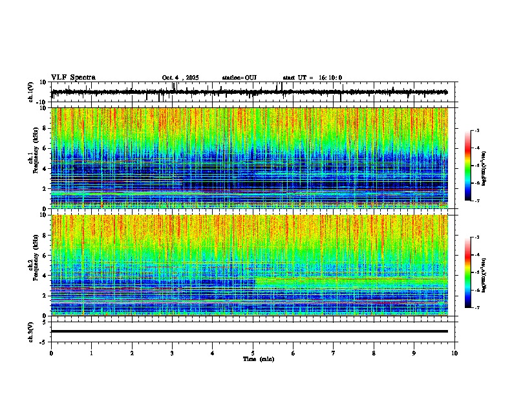The height and width of the screenshot is (396, 512).
Task: Click the ch.1(V) waveform axis label
Action: point(31,92)
